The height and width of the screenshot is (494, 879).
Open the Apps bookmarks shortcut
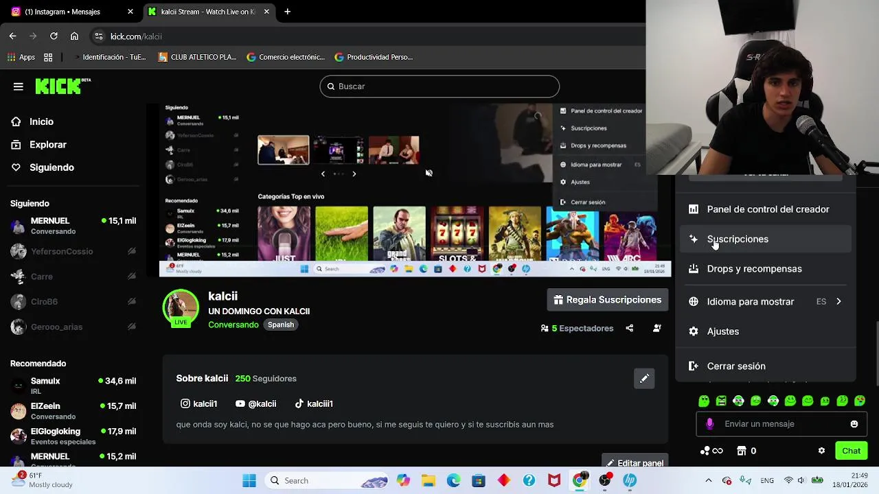(21, 57)
